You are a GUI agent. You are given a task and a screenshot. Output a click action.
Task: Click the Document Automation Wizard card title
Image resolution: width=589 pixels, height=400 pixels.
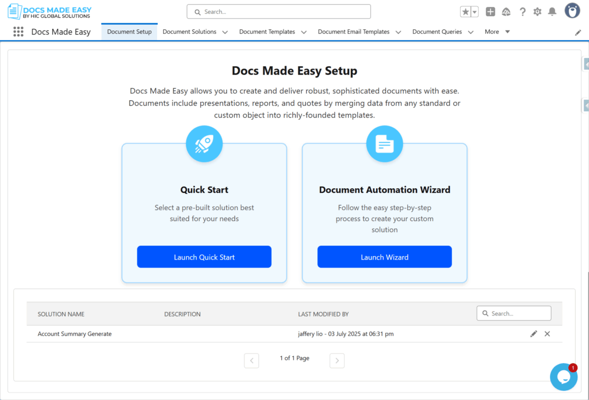384,190
